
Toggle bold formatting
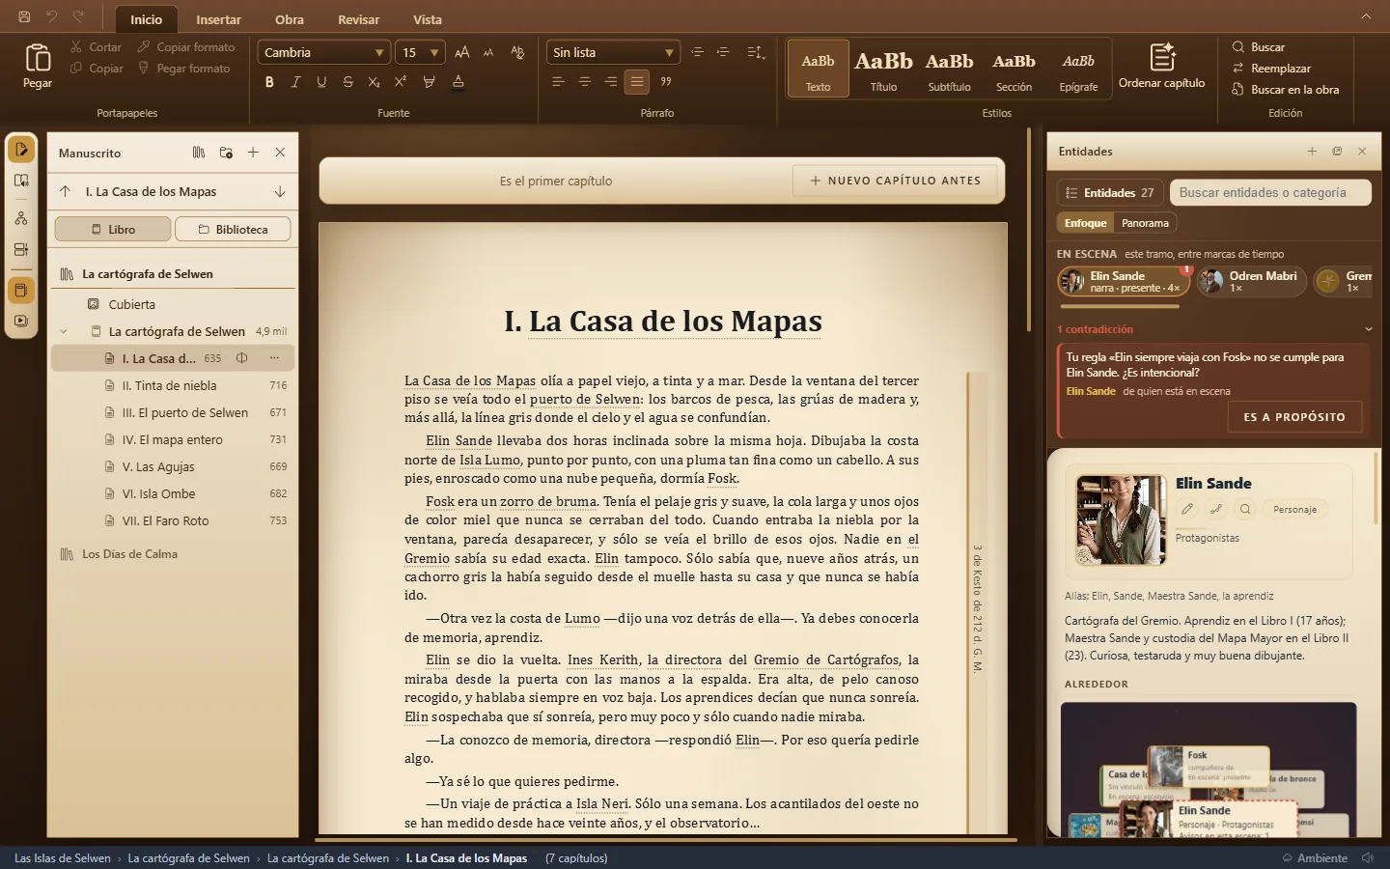point(269,82)
